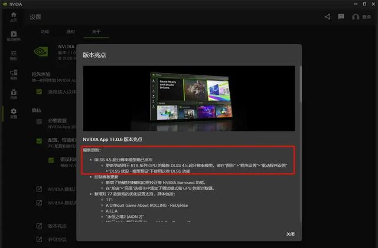Minimize the NVIDIA app window
The width and height of the screenshot is (378, 248).
[x=356, y=4]
